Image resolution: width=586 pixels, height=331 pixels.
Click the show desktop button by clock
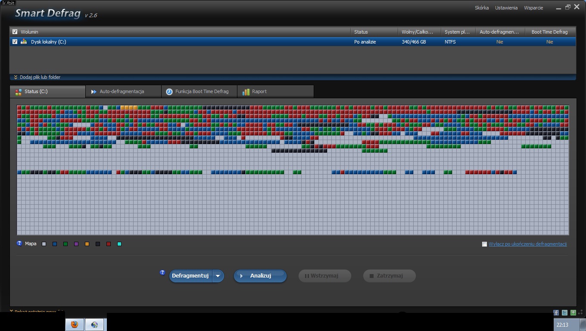click(583, 325)
